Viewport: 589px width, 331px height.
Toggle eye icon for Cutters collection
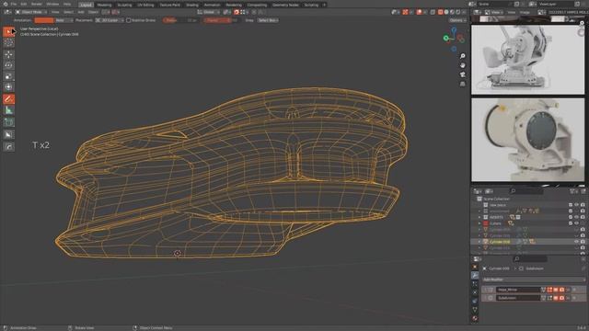click(576, 223)
